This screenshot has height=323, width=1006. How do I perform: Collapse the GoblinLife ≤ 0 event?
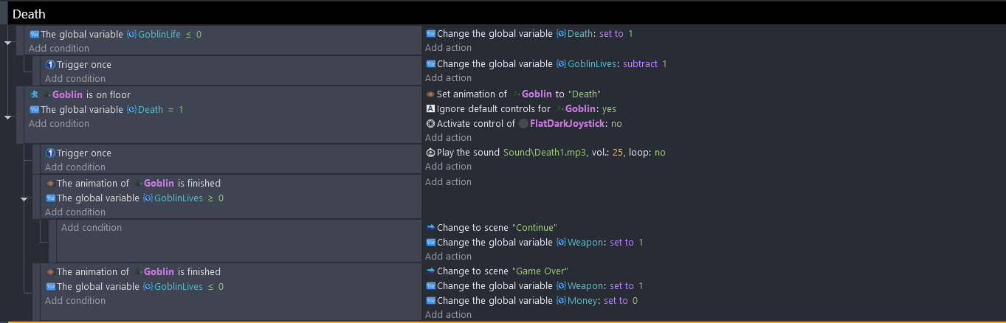[x=8, y=43]
